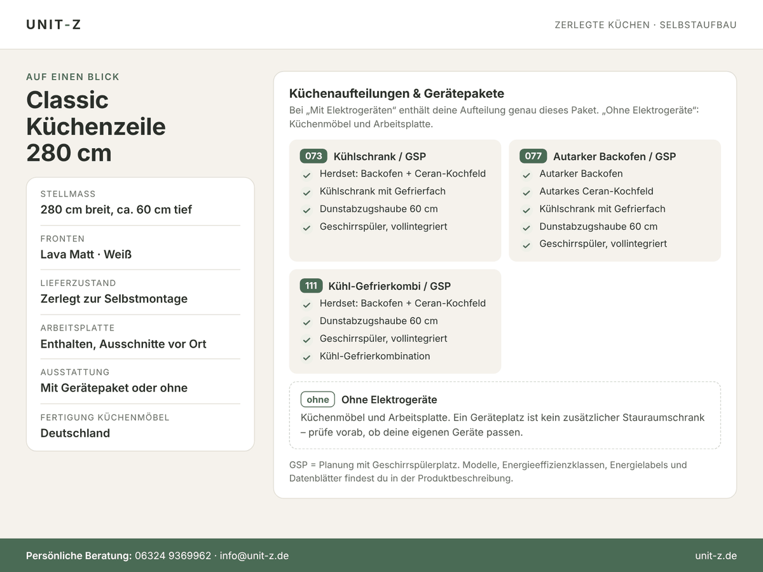Click the 'Ohne Elektrogeräte' heading

(x=389, y=400)
